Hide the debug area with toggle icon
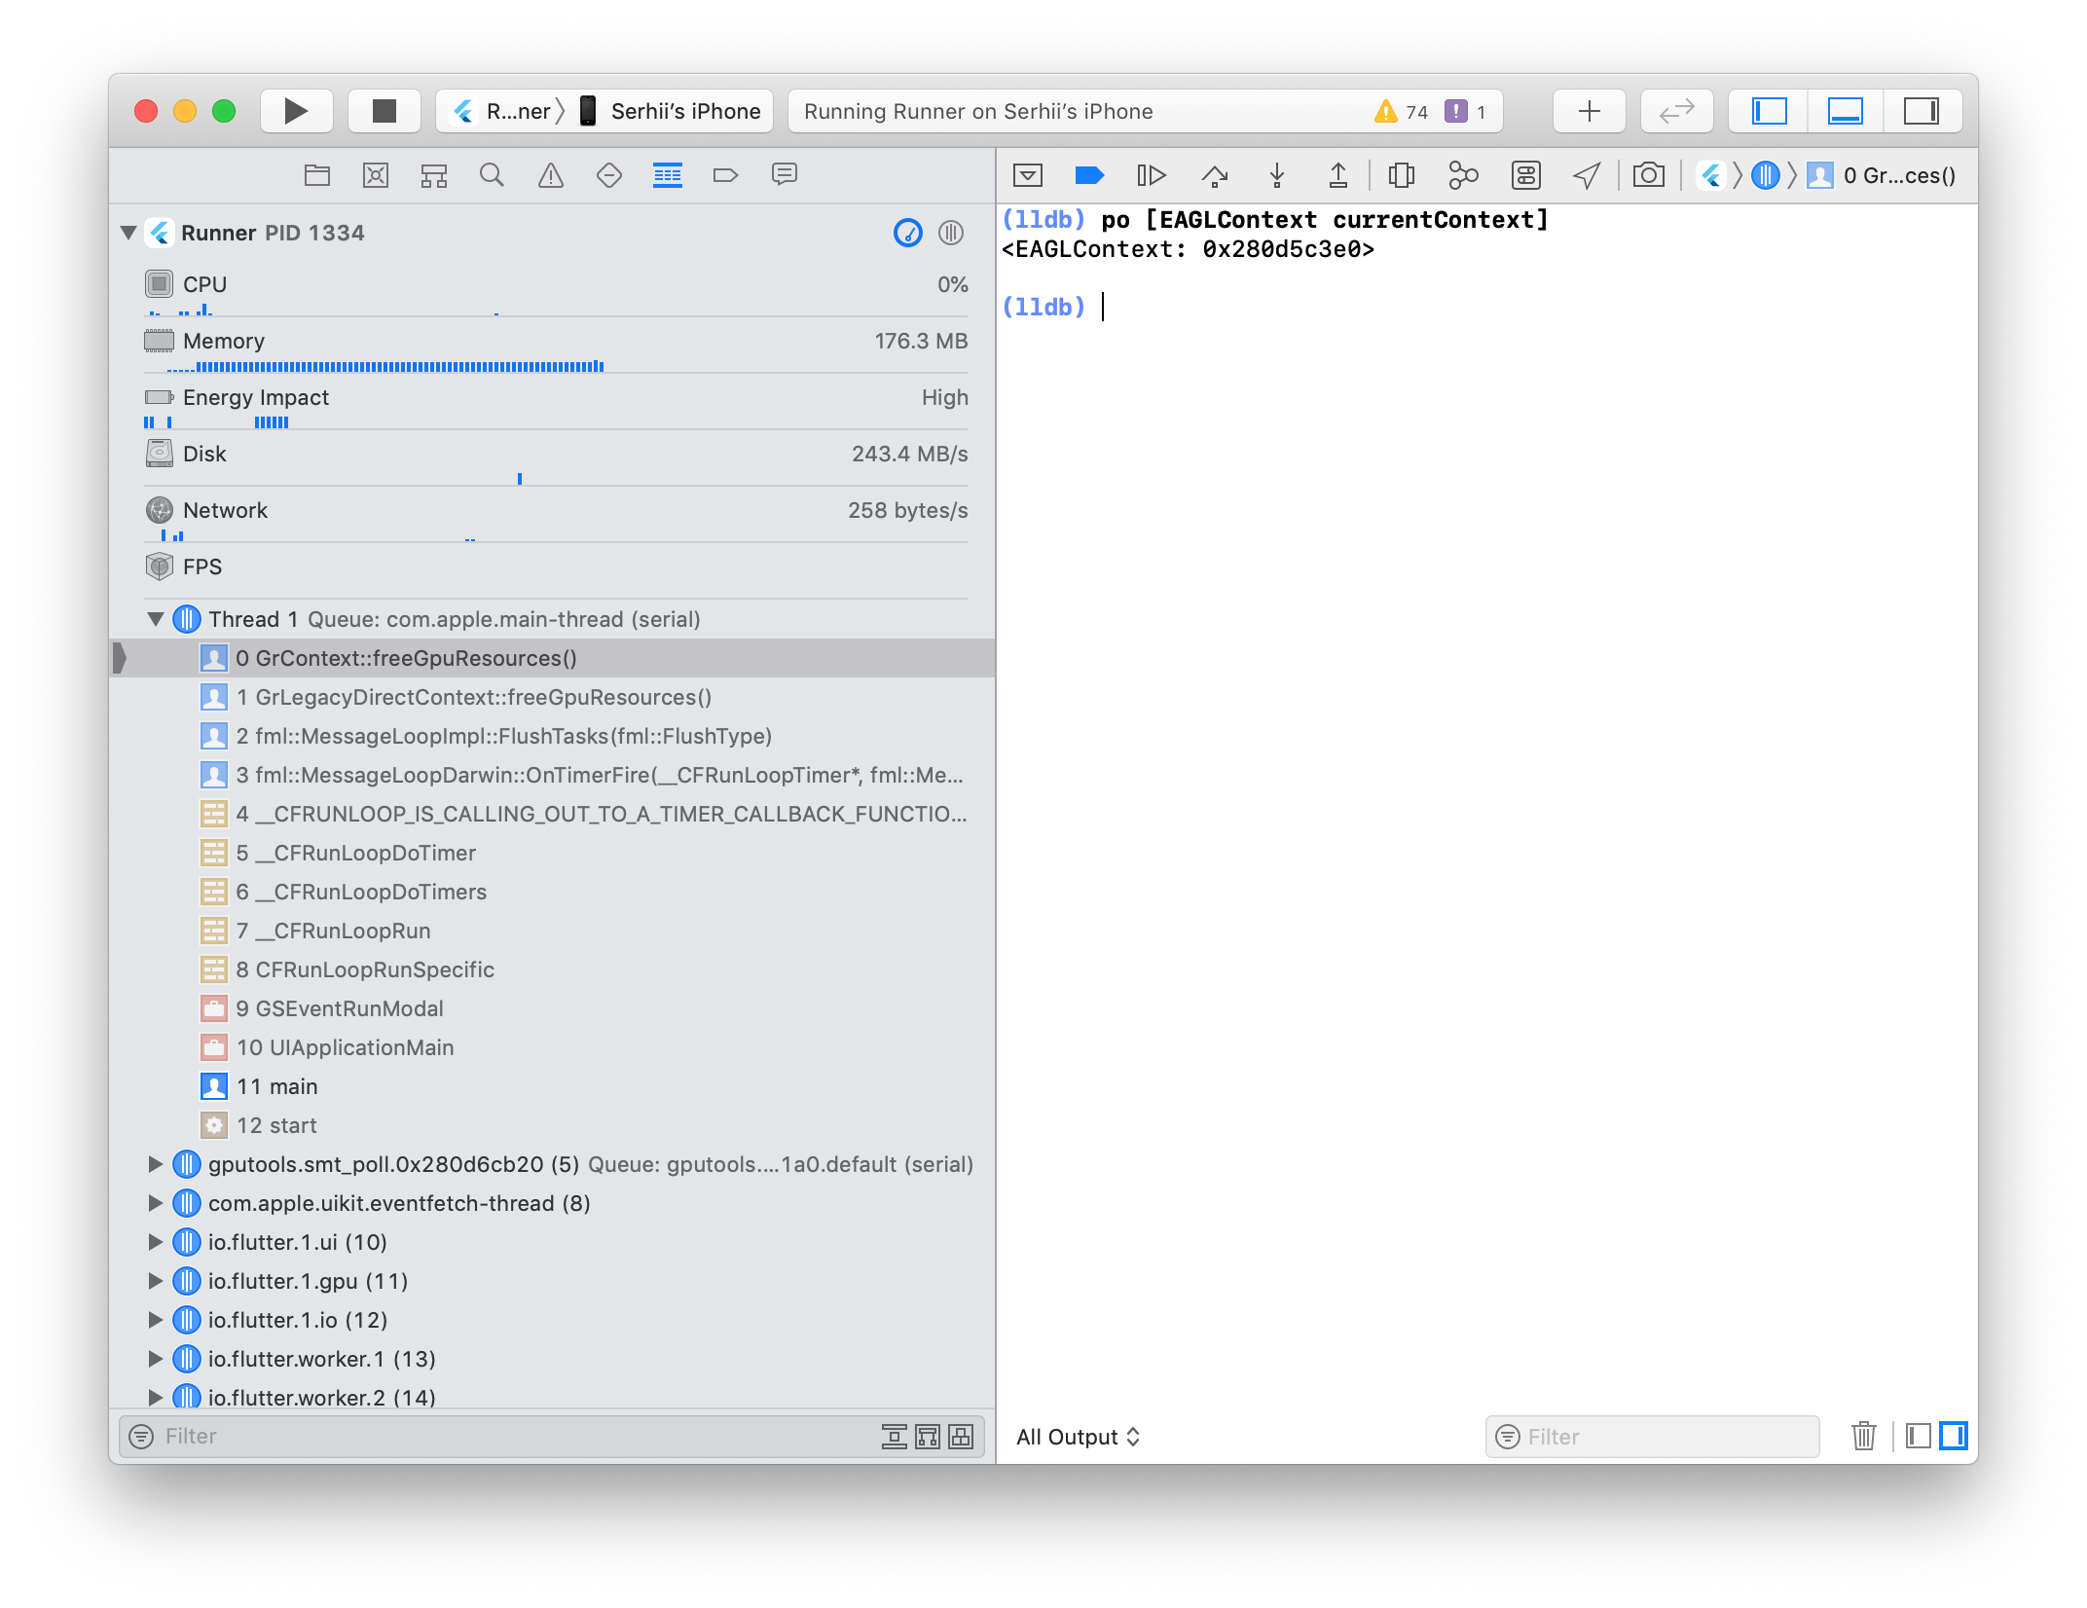The width and height of the screenshot is (2087, 1608). [x=1028, y=175]
